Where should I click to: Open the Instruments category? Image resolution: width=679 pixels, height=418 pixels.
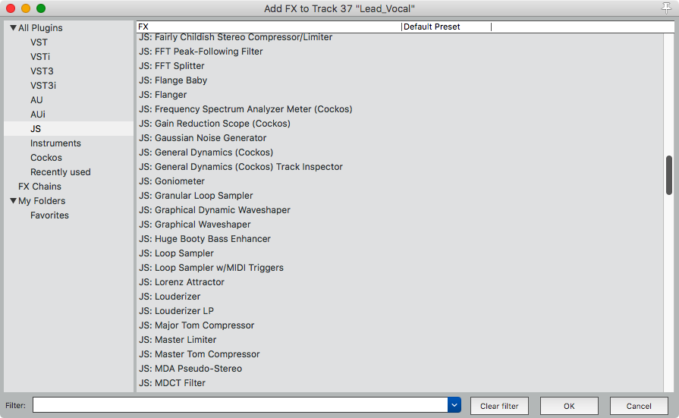[55, 143]
